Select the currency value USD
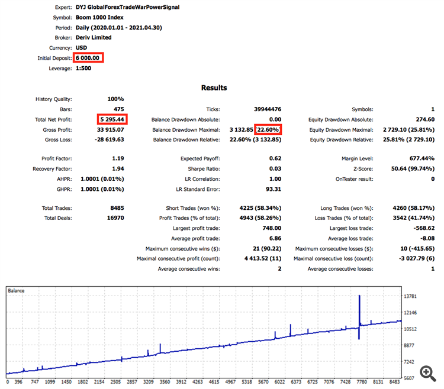The image size is (444, 389). click(x=81, y=47)
